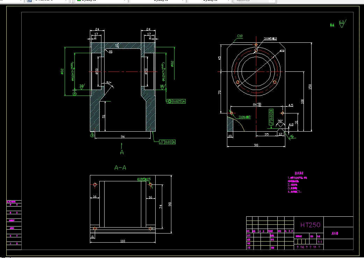
Task: Select the green 3XM4 thread callout
Action: [x=244, y=117]
